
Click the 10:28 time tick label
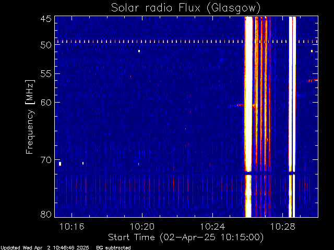point(283,227)
